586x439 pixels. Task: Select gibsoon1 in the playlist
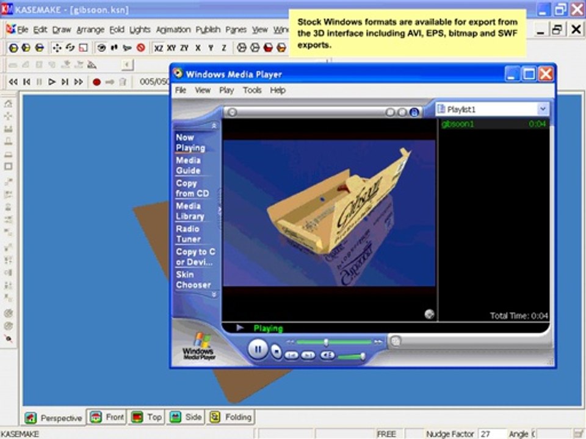(493, 124)
